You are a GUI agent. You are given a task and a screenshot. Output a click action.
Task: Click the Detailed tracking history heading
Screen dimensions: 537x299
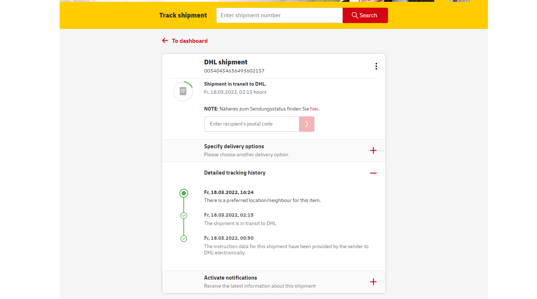[235, 173]
